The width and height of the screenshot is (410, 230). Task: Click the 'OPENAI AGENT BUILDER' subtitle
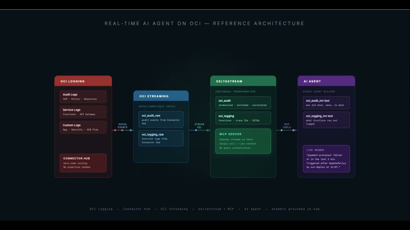(319, 92)
